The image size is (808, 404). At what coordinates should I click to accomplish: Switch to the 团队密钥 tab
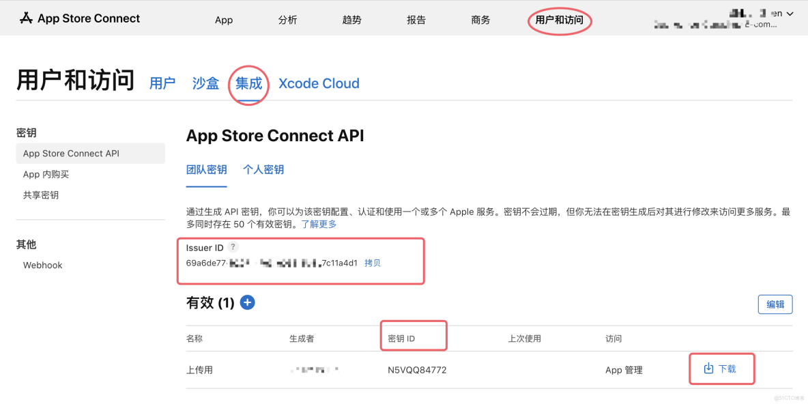tap(207, 169)
